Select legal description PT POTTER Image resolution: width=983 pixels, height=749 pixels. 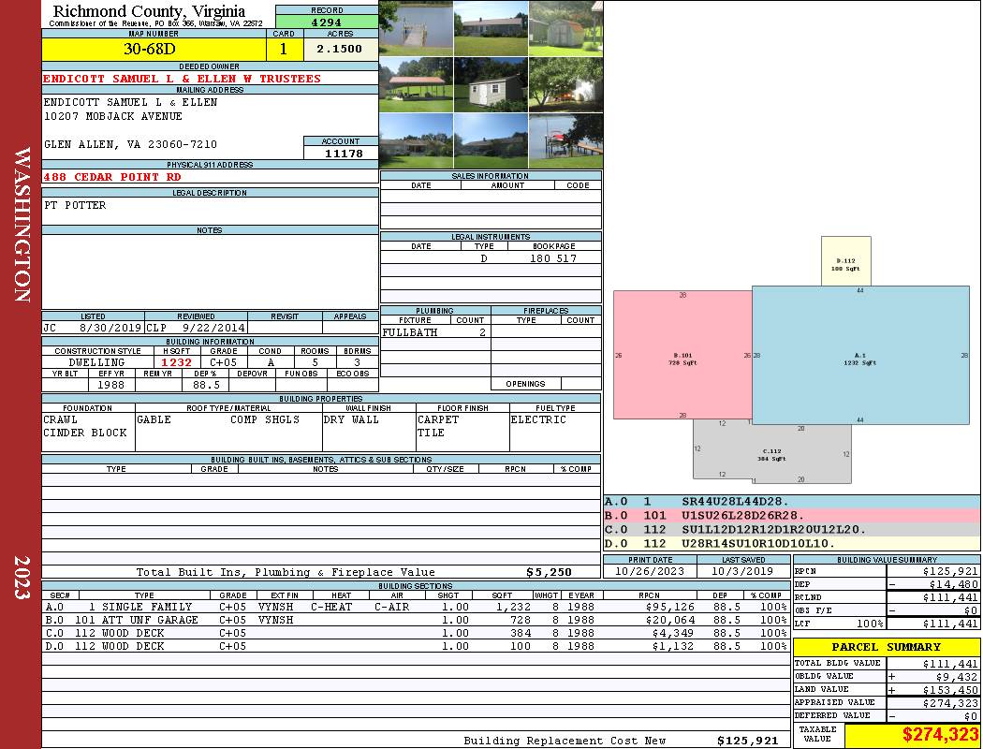pyautogui.click(x=75, y=205)
